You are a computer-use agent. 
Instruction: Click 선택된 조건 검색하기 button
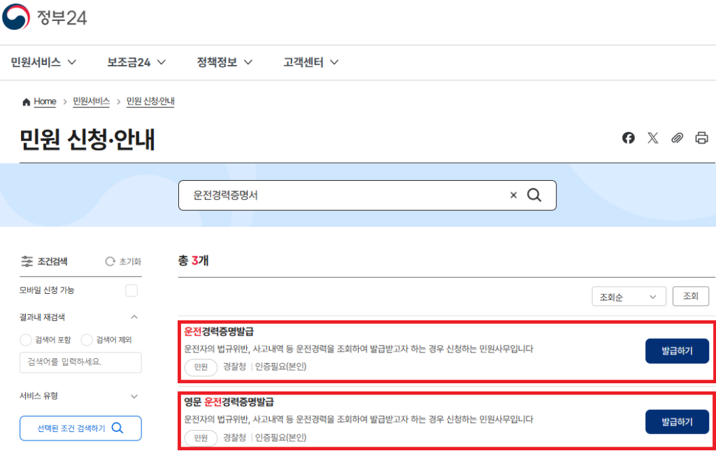coord(80,428)
